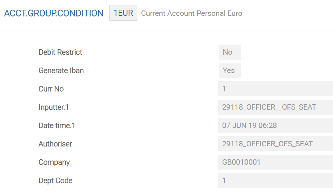Click the Authoriser label
The image size is (333, 192).
pos(55,144)
